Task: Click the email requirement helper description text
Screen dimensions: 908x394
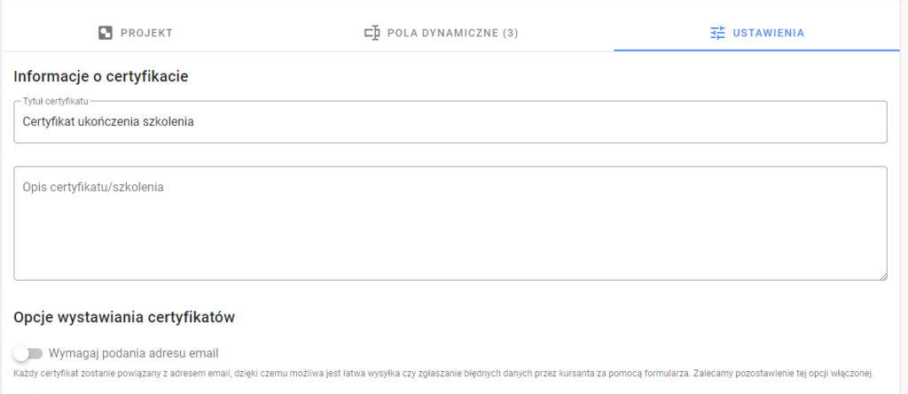Action: click(443, 373)
